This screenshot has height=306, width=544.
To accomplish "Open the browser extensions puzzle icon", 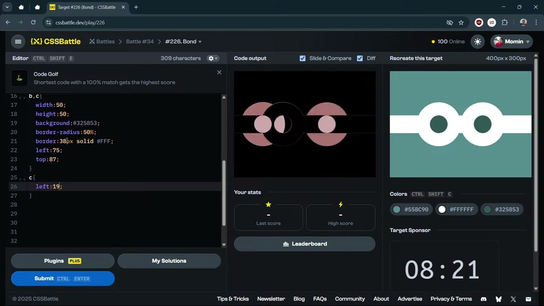I will point(504,23).
